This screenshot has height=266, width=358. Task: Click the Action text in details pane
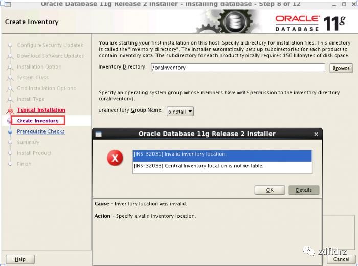(145, 216)
